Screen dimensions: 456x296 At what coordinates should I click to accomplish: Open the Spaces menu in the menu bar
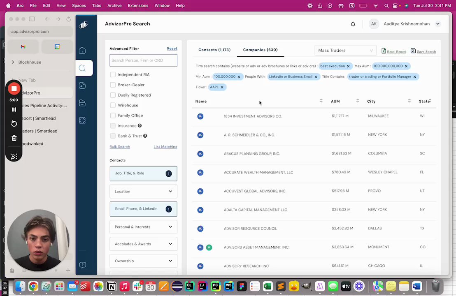79,5
